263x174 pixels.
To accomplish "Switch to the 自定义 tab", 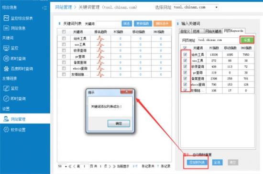I will (185, 31).
